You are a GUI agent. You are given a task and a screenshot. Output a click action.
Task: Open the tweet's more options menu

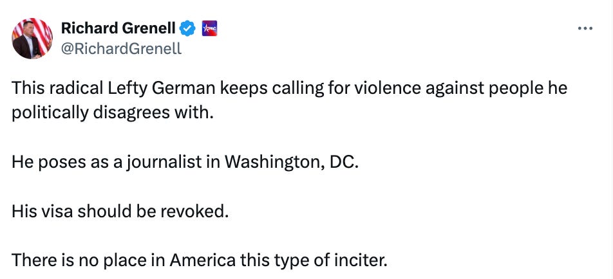(585, 29)
